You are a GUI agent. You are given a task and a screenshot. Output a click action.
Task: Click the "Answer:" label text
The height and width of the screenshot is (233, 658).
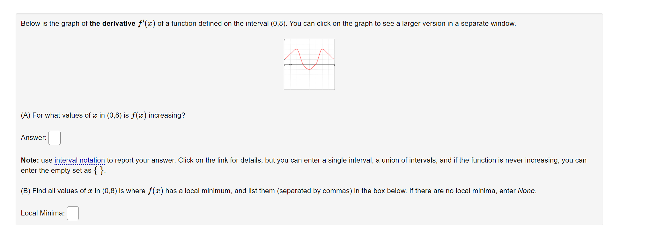pos(33,138)
